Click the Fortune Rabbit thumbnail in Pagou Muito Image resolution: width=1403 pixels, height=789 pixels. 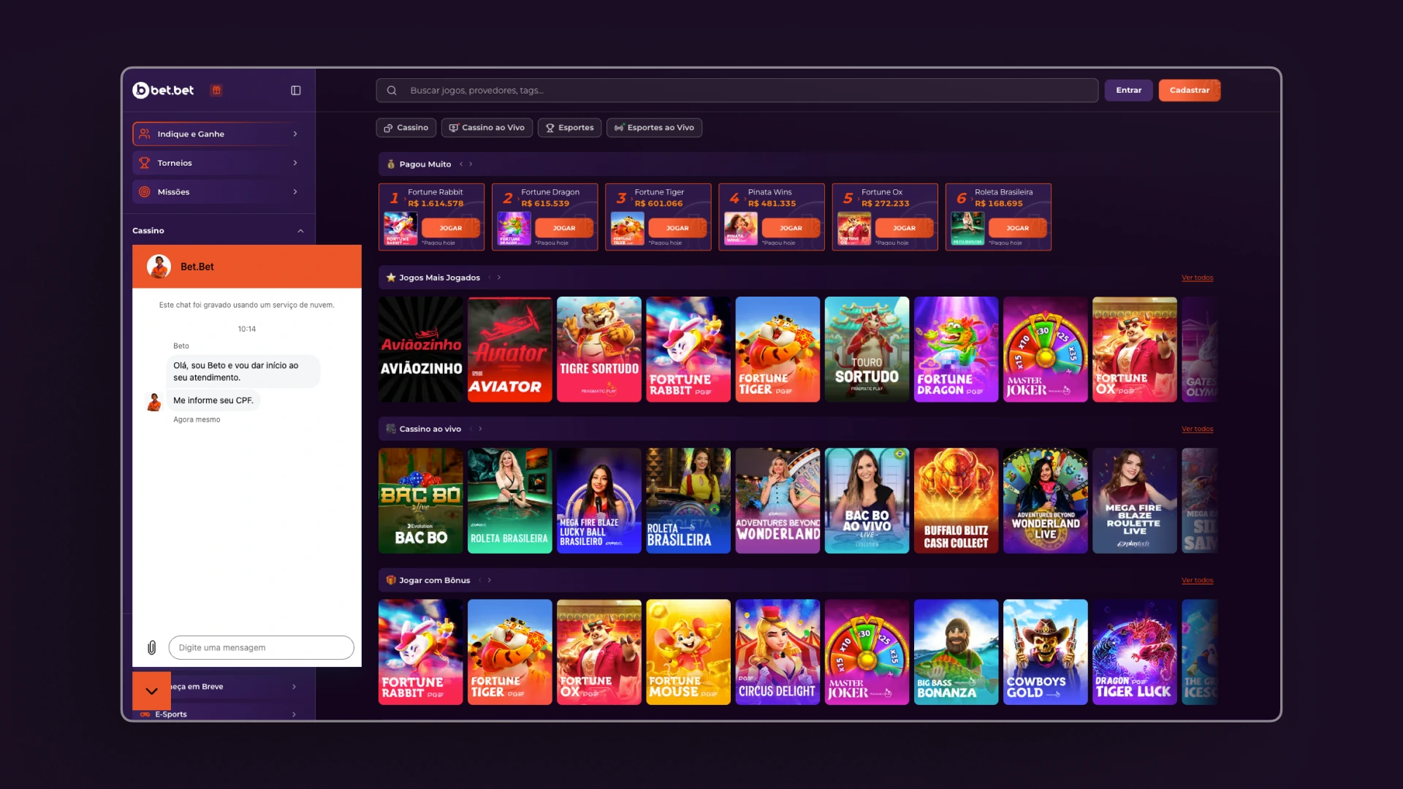click(x=400, y=229)
